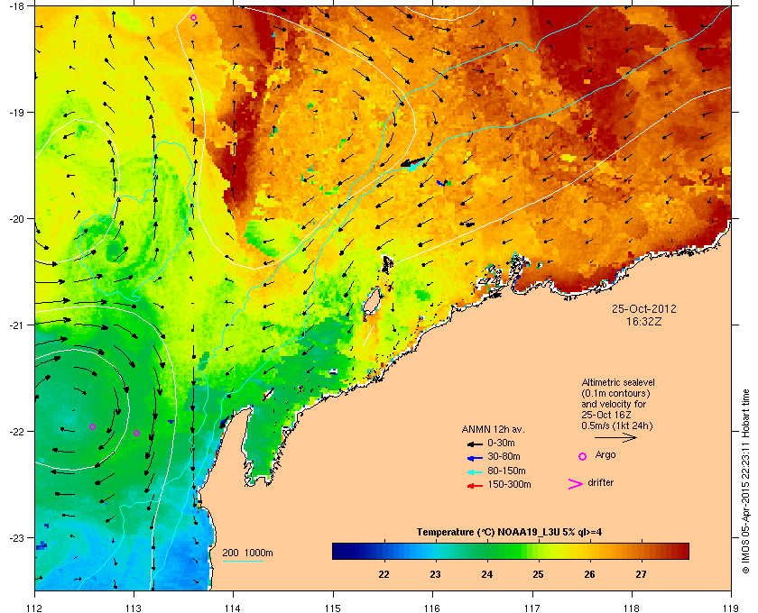
Task: Click the time label 16:32Z
Action: (x=644, y=321)
